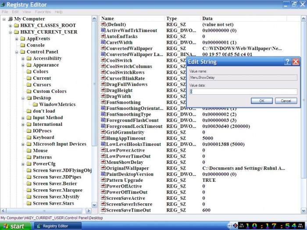Collapse the HKEY_CURRENT_USER tree node
This screenshot has width=307, height=230.
[x=10, y=32]
